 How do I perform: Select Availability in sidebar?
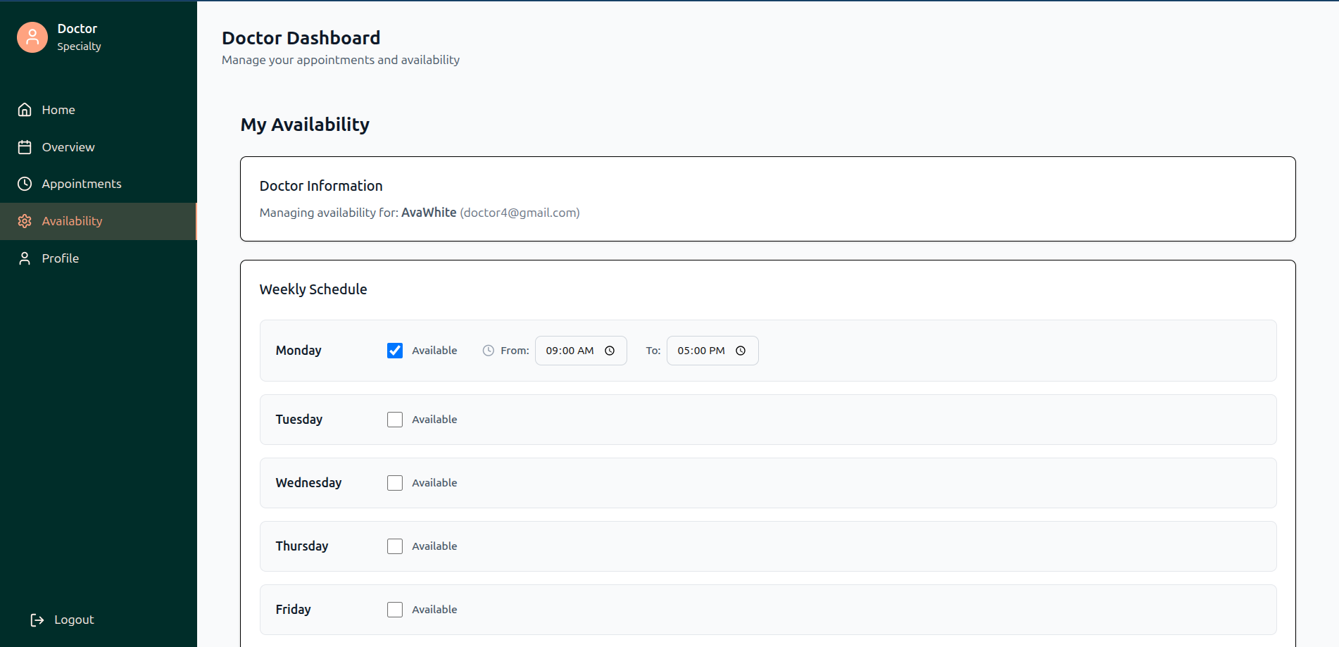[x=98, y=221]
